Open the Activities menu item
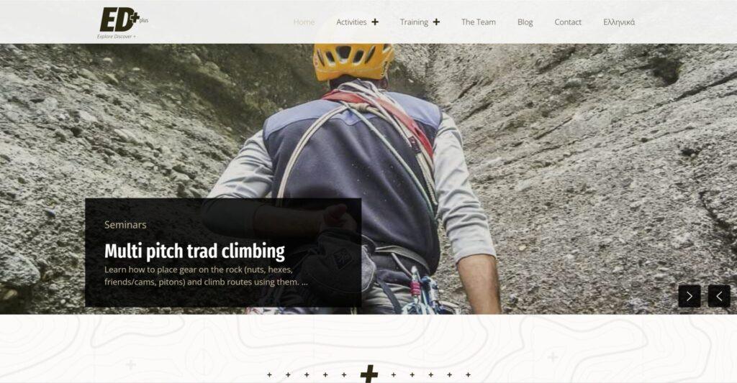Screen dimensions: 737x383 tap(351, 22)
